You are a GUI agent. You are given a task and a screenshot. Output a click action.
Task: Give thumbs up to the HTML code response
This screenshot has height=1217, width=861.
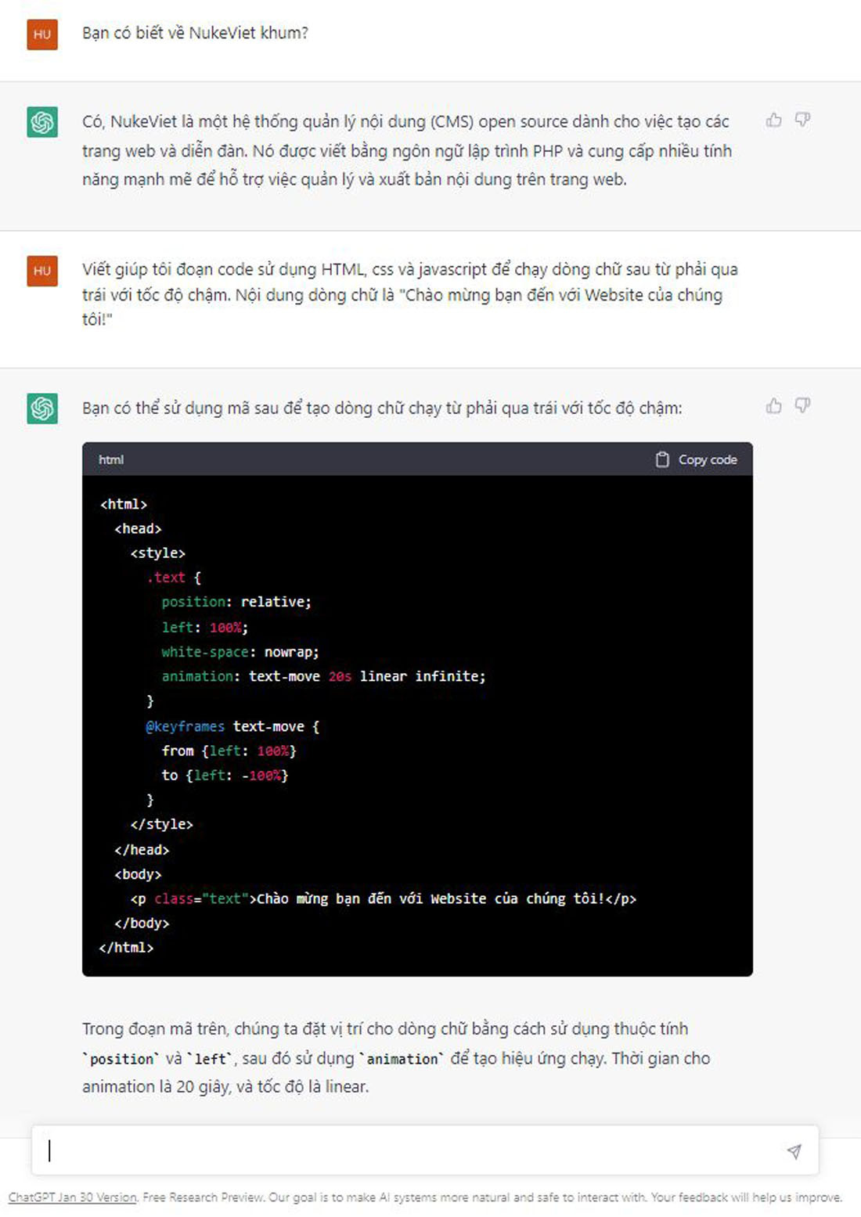point(773,405)
